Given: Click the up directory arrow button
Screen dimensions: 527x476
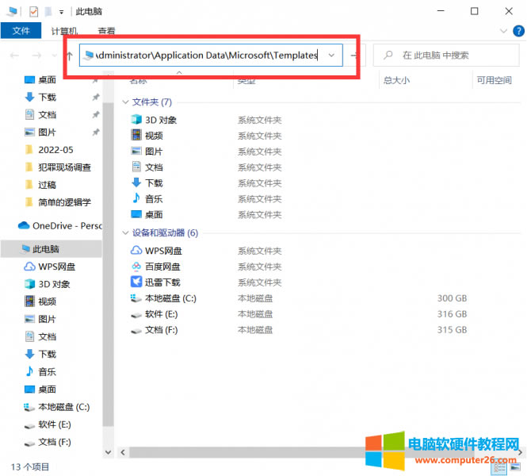Looking at the screenshot, I should click(x=70, y=56).
